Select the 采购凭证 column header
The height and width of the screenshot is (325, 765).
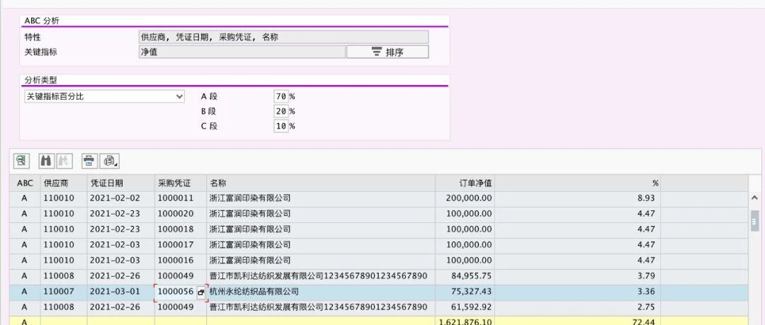(x=181, y=183)
